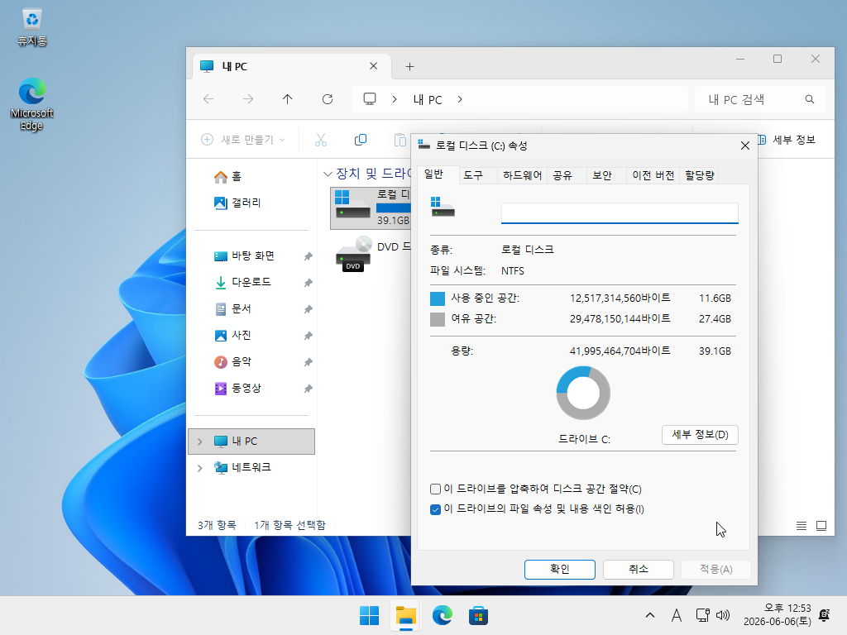
Task: Click the search magnifier icon
Action: click(x=809, y=99)
